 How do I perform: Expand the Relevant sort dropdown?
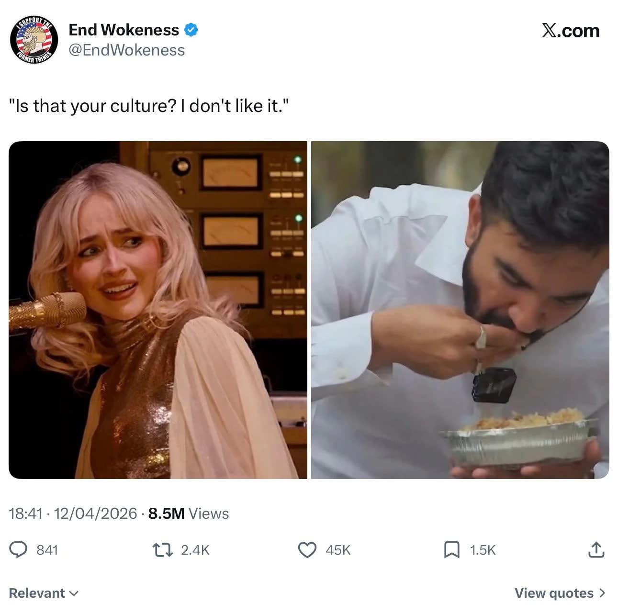pos(44,593)
